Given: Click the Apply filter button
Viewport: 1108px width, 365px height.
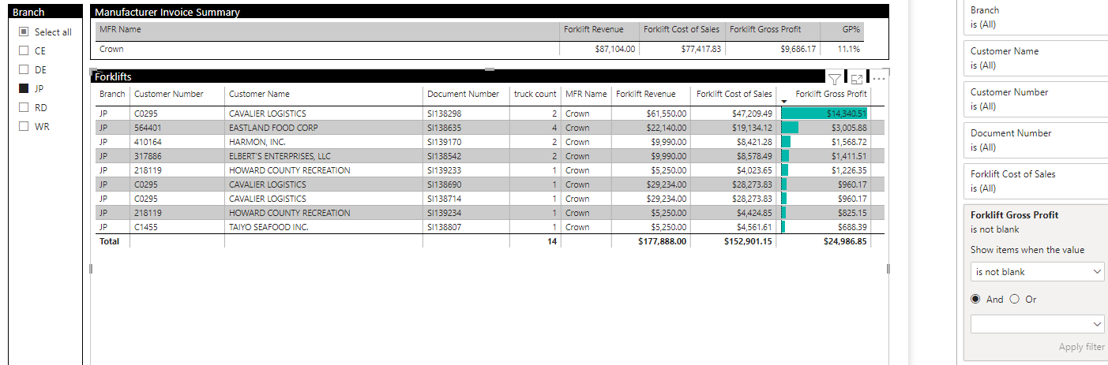Looking at the screenshot, I should [1081, 347].
